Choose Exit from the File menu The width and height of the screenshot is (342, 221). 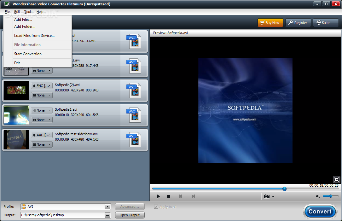[x=38, y=63]
